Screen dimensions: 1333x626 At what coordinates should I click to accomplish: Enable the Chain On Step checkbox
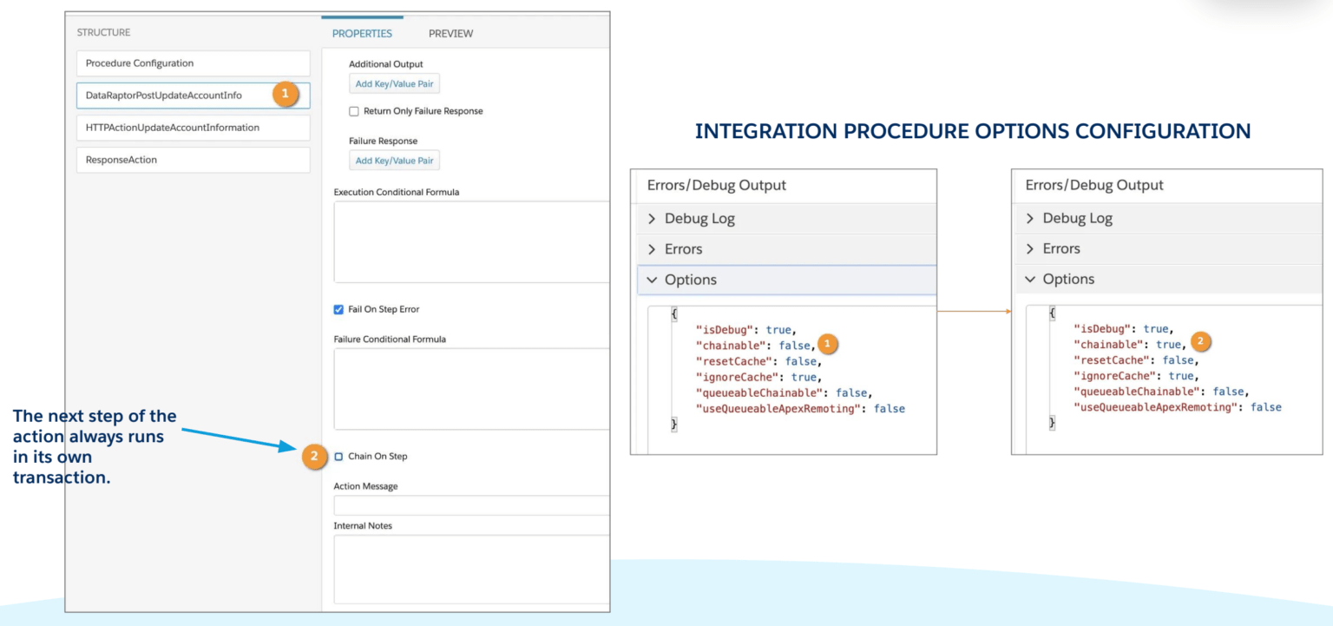point(338,455)
